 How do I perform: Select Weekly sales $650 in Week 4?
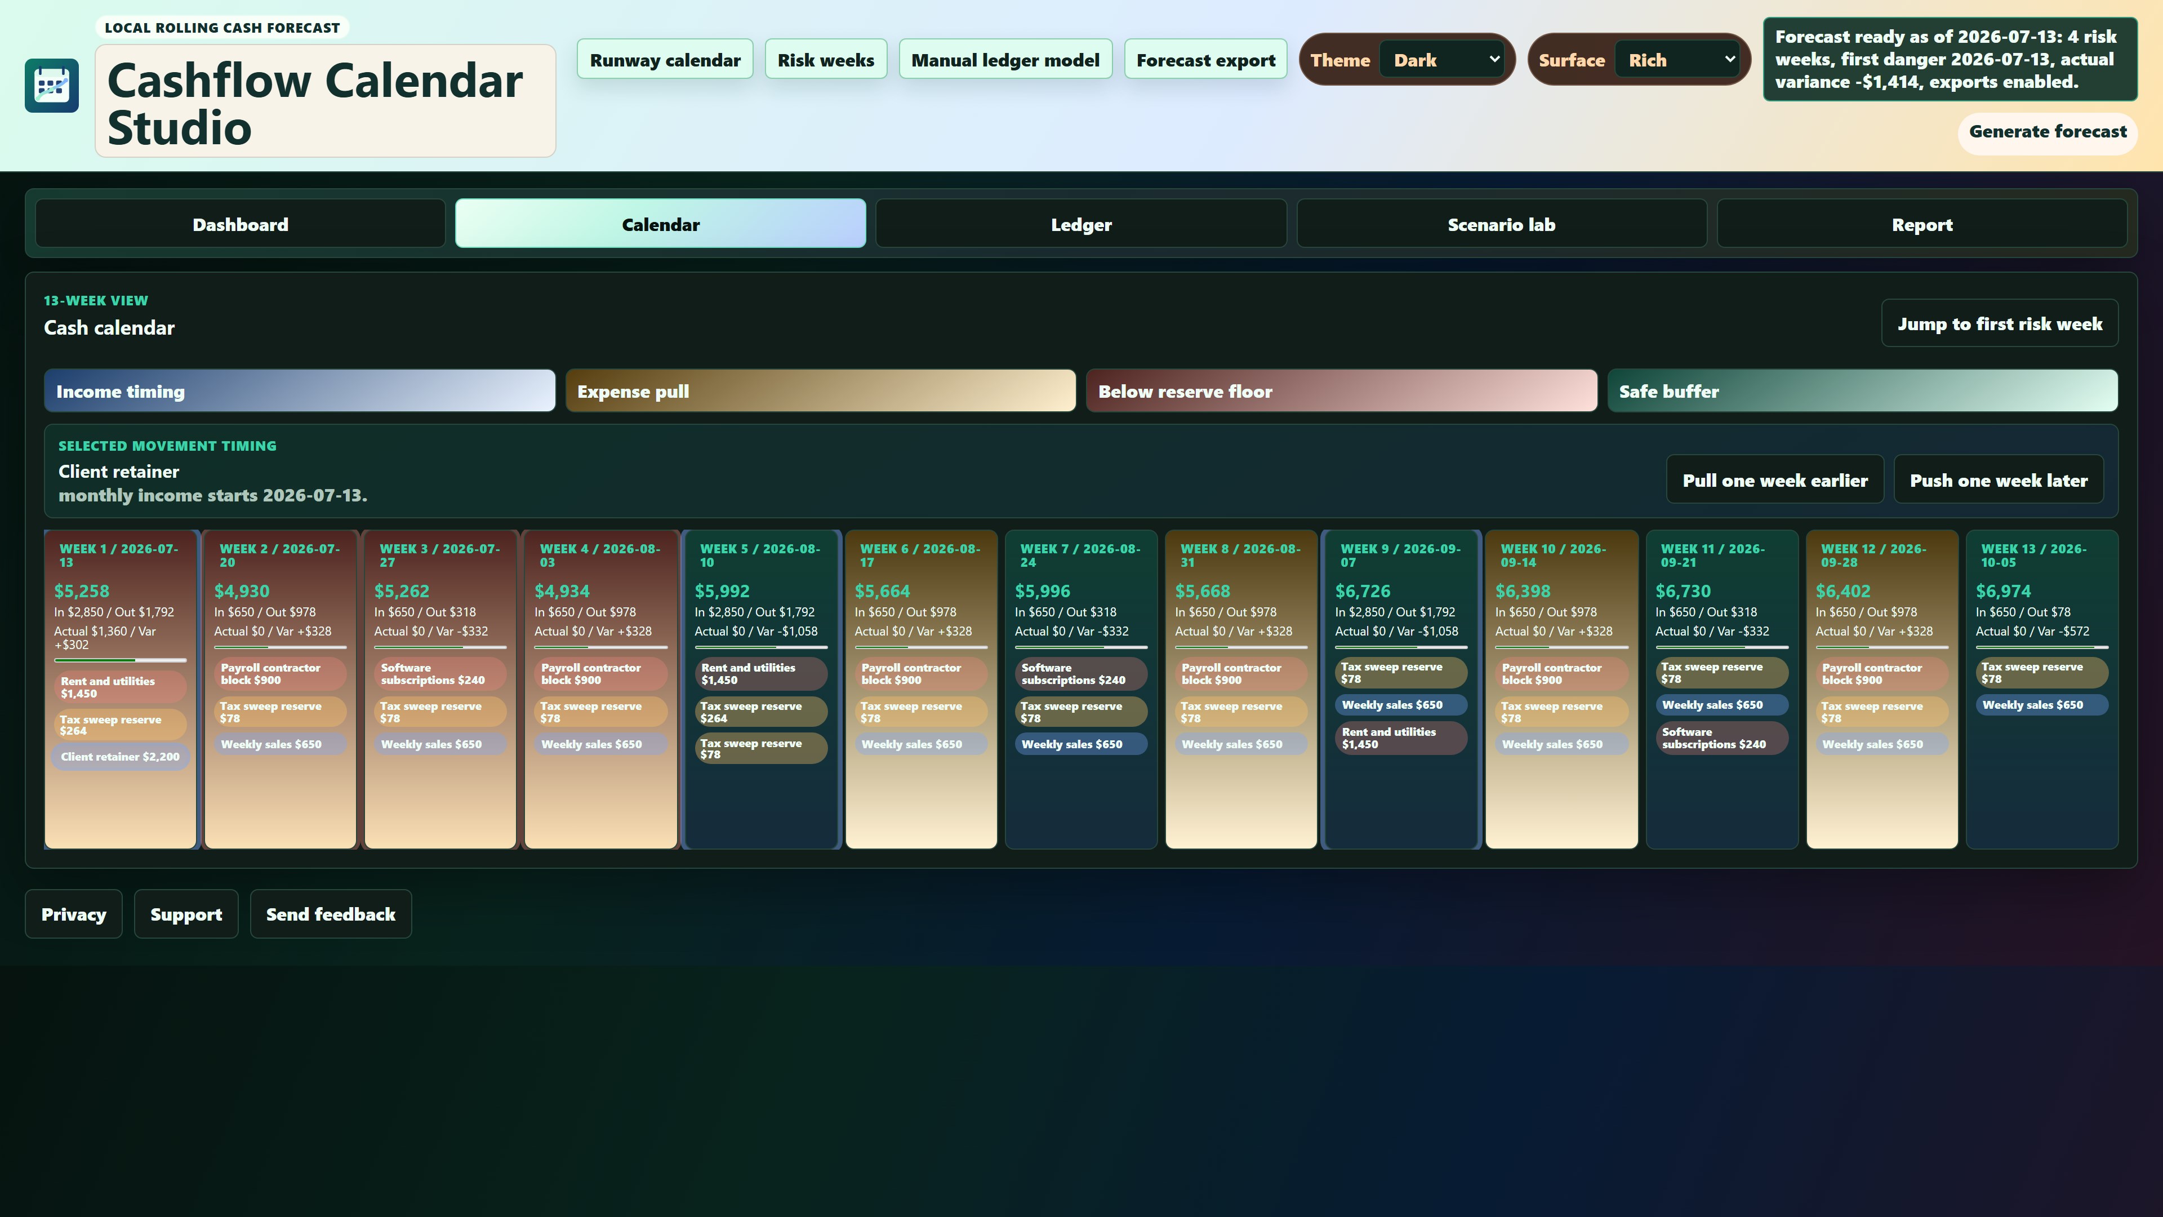[600, 744]
